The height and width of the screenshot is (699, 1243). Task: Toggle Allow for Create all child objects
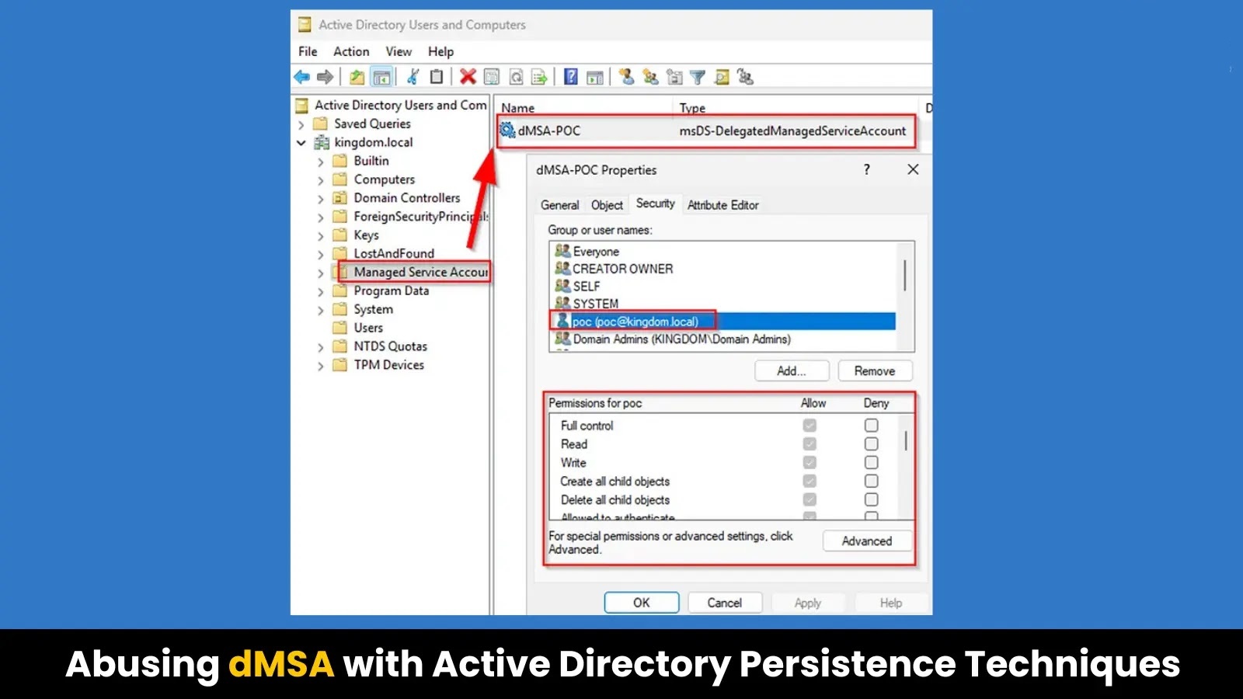point(810,482)
